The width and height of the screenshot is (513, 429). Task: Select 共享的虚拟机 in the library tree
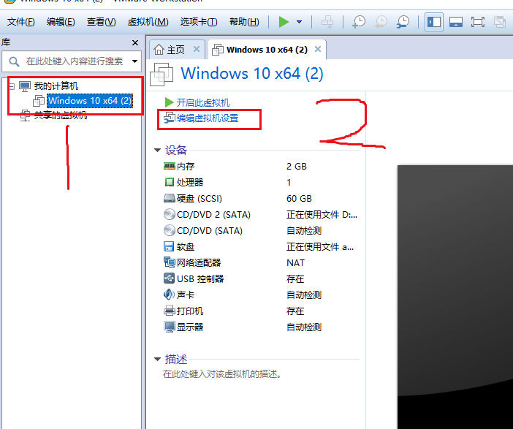tap(61, 115)
